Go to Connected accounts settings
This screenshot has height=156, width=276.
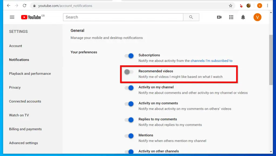[x=25, y=101]
